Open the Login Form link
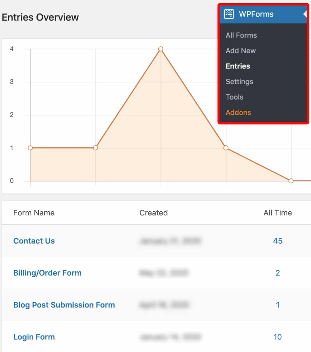This screenshot has width=311, height=352. [x=34, y=337]
